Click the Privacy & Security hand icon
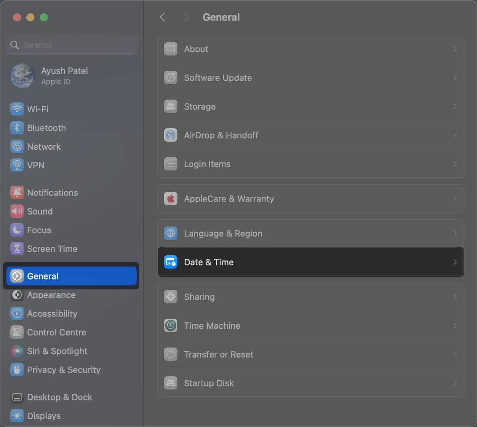 pyautogui.click(x=17, y=370)
